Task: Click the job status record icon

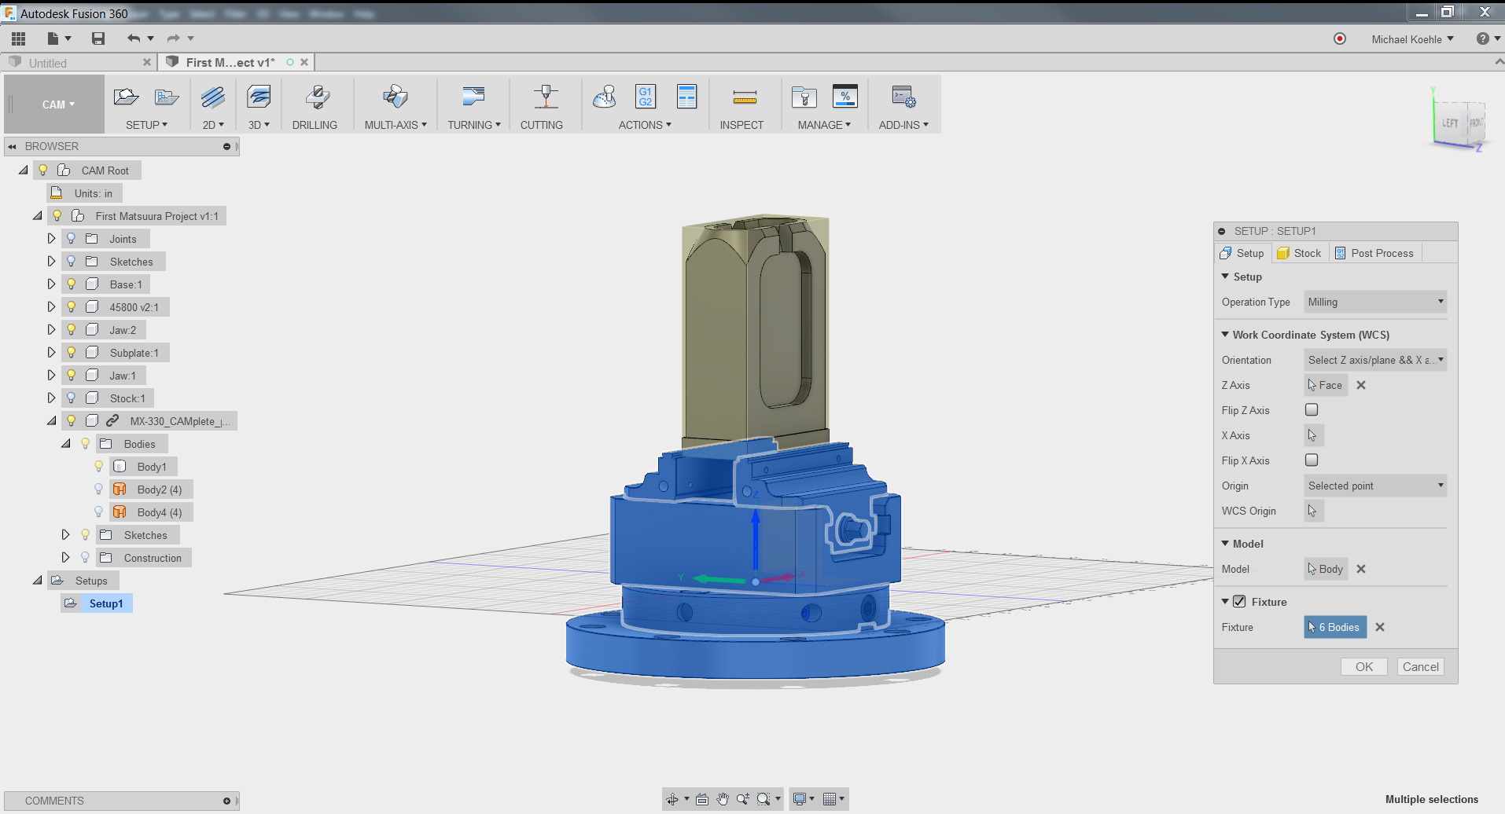Action: [x=1340, y=39]
